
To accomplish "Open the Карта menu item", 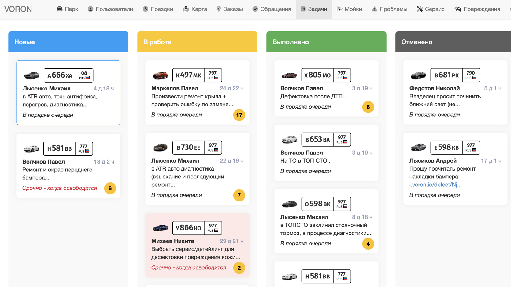I will click(195, 9).
